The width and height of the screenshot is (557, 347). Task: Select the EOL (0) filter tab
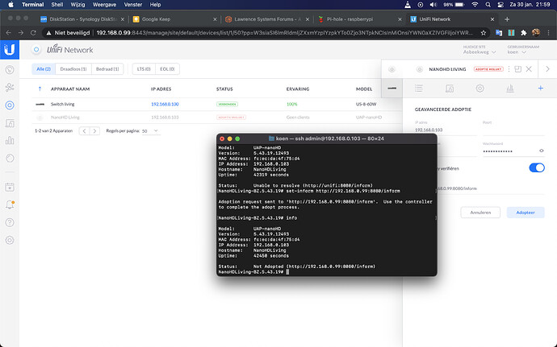167,69
